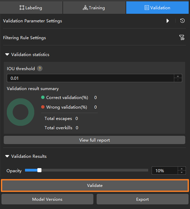The width and height of the screenshot is (190, 209).
Task: Expand Validation Parameter Settings arrow
Action: (x=168, y=21)
